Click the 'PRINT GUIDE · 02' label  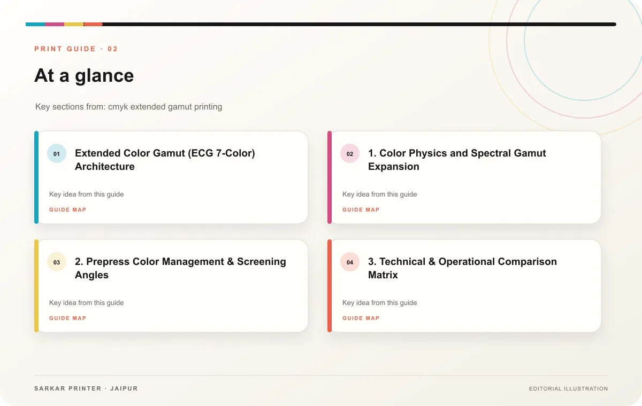pyautogui.click(x=76, y=49)
